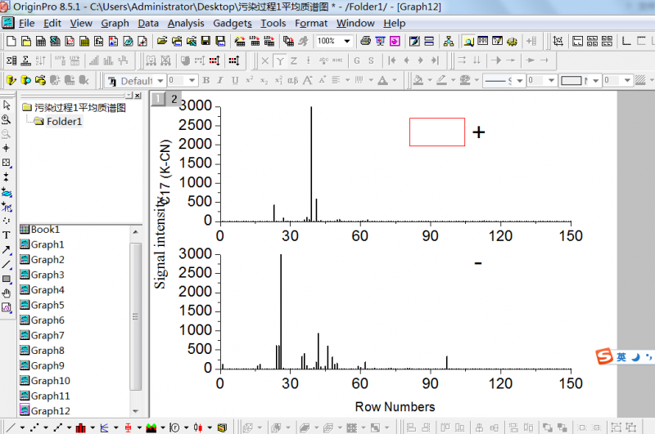This screenshot has height=434, width=655.
Task: Select the root project folder 污染过程1平均质谱图
Action: click(79, 108)
